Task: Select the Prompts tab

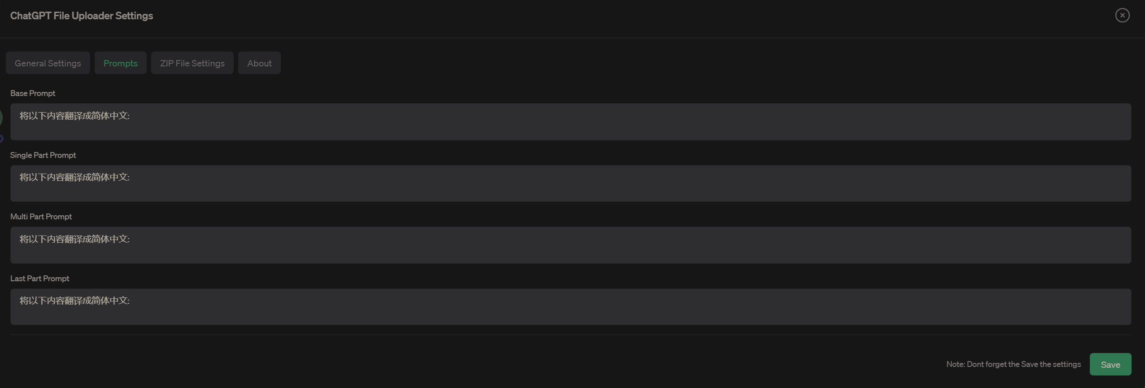Action: click(120, 63)
